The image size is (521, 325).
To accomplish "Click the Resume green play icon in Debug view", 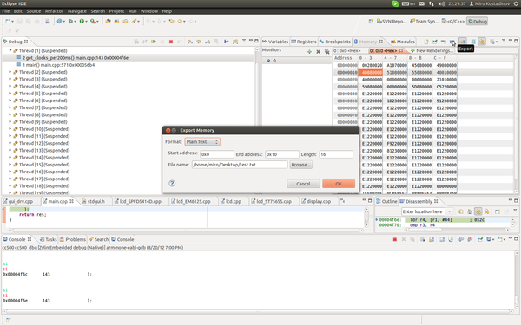I will (x=154, y=42).
